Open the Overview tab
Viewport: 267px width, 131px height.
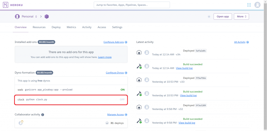point(21,27)
